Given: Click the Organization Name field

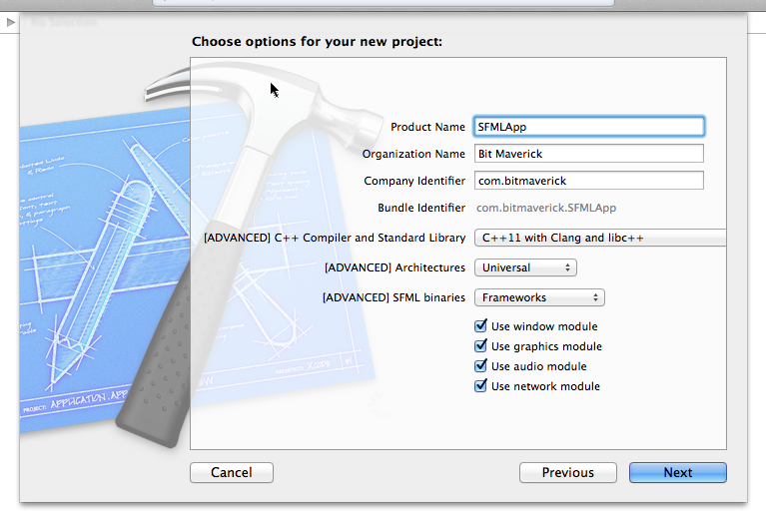Looking at the screenshot, I should point(588,154).
